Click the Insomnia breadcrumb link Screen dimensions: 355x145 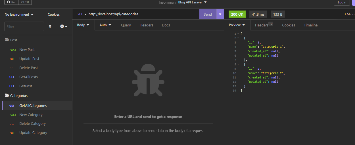point(166,2)
